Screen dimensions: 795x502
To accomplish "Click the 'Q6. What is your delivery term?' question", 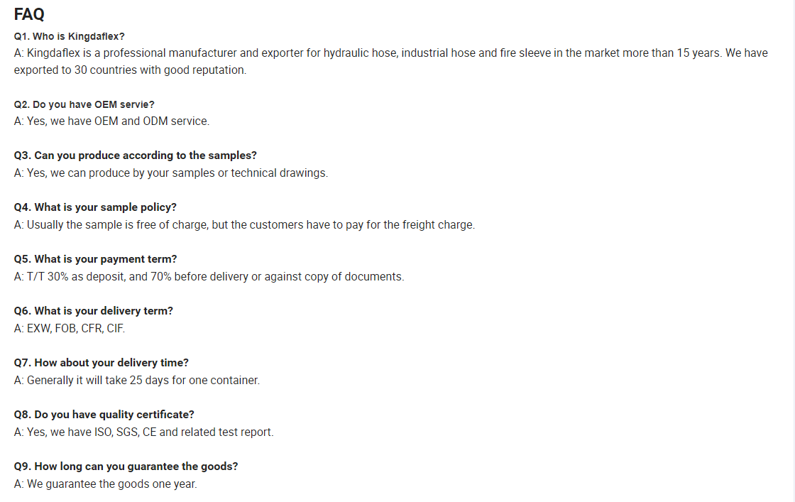I will point(93,311).
